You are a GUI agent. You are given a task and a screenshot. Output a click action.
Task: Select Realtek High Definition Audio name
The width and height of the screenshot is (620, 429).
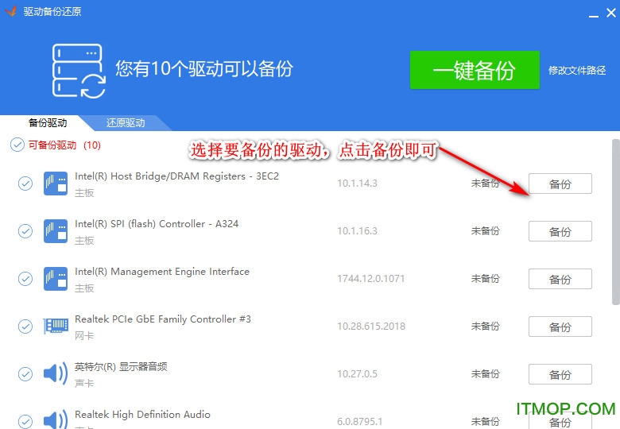tap(142, 415)
